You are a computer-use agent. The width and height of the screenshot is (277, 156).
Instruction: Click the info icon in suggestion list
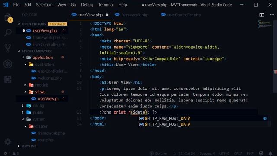pos(264,118)
